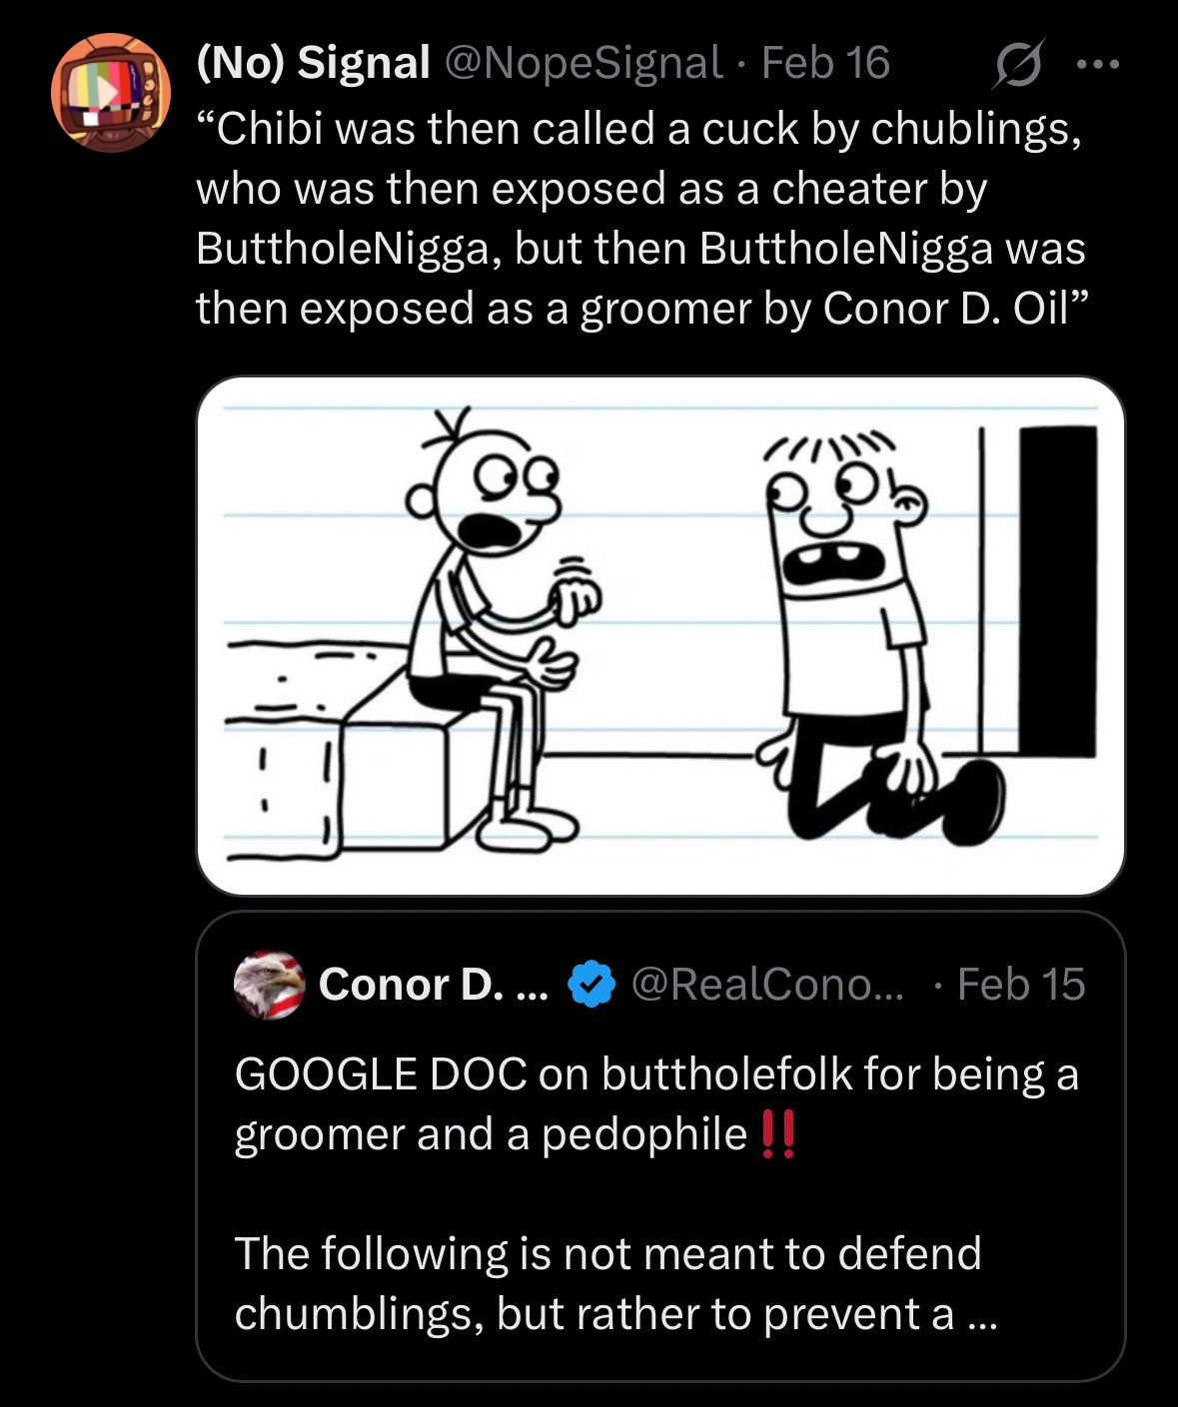Open the Conor D. display name
Image resolution: width=1178 pixels, height=1407 pixels.
tap(433, 985)
